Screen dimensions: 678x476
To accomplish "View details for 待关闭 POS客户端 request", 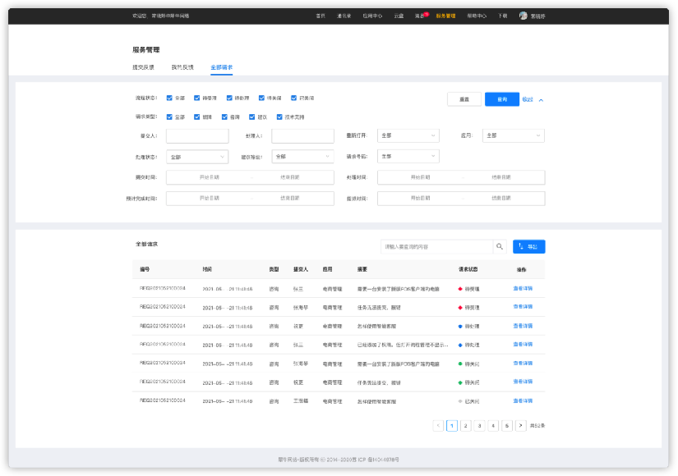I will pyautogui.click(x=523, y=364).
